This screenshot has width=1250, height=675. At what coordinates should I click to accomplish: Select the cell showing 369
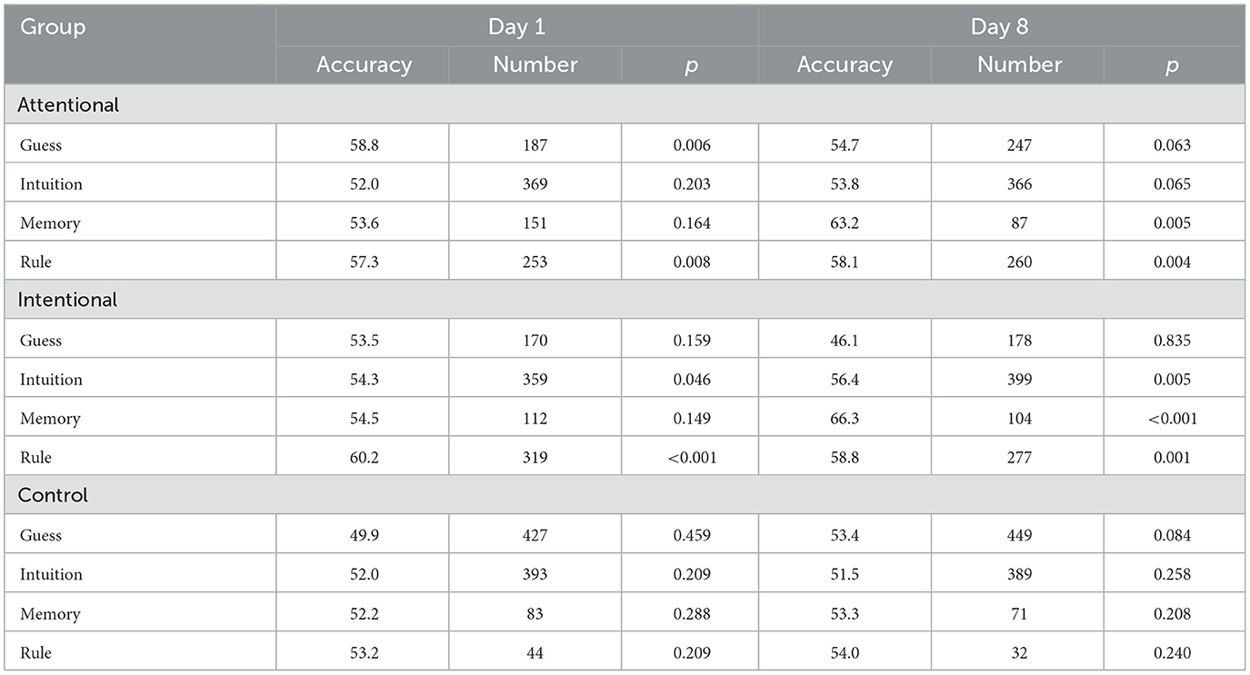click(x=535, y=184)
